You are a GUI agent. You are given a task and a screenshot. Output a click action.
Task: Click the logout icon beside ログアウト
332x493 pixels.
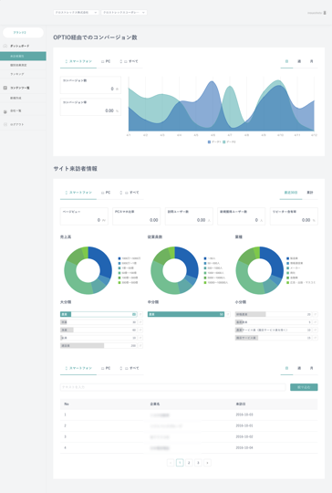tap(5, 124)
